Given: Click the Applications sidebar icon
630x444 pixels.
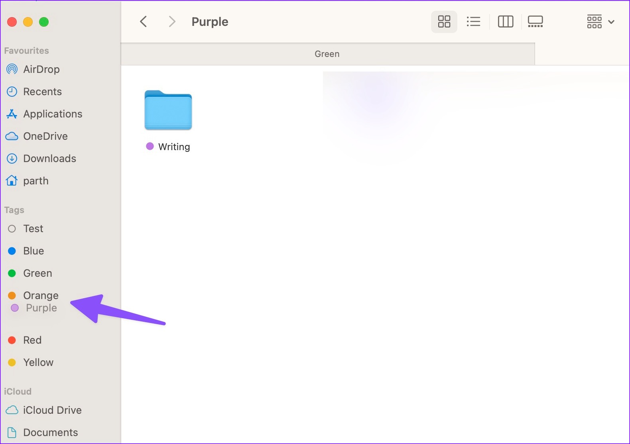Looking at the screenshot, I should tap(12, 114).
